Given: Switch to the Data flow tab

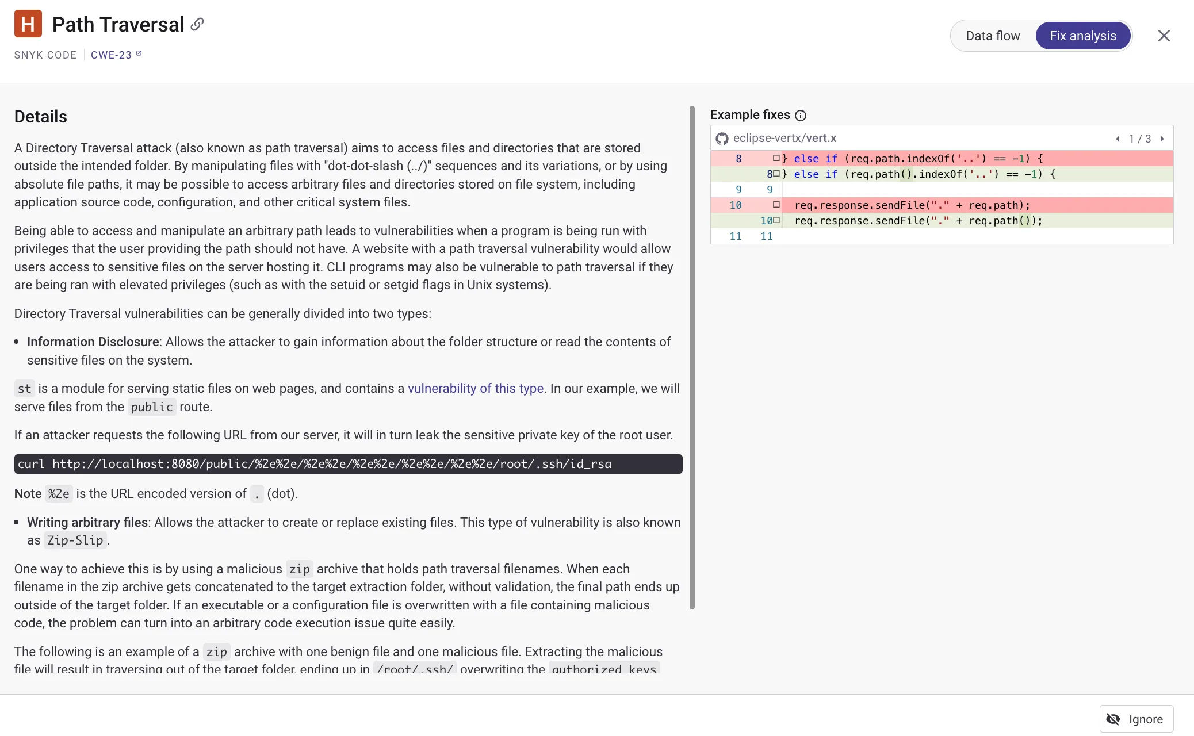Looking at the screenshot, I should pyautogui.click(x=993, y=35).
